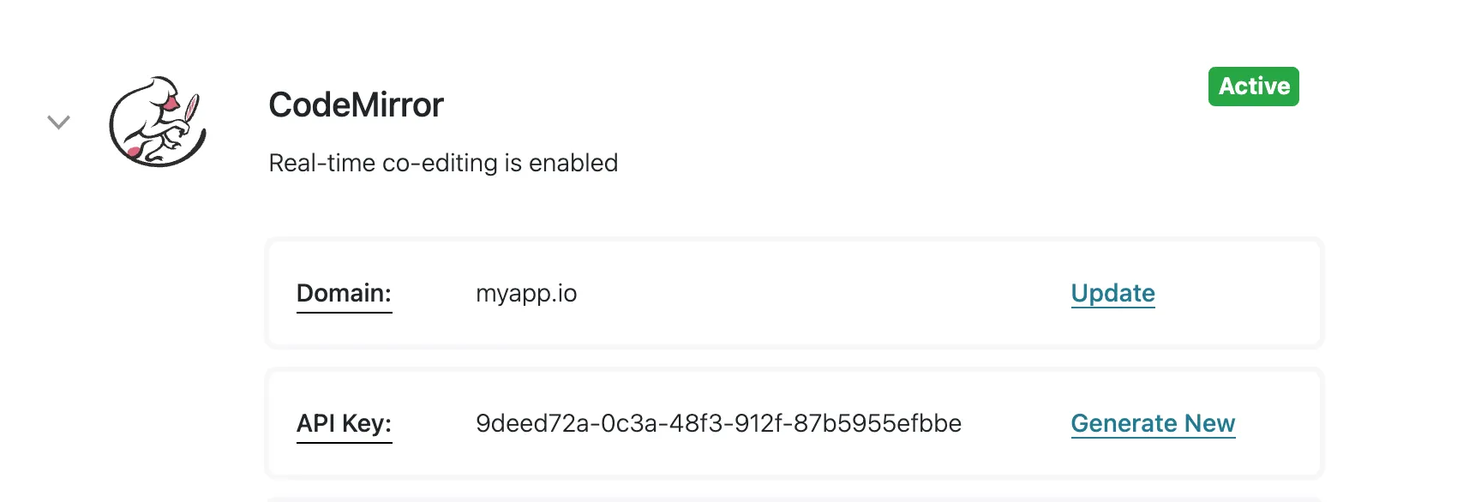Click the myapp.io domain value
1469x502 pixels.
click(526, 294)
